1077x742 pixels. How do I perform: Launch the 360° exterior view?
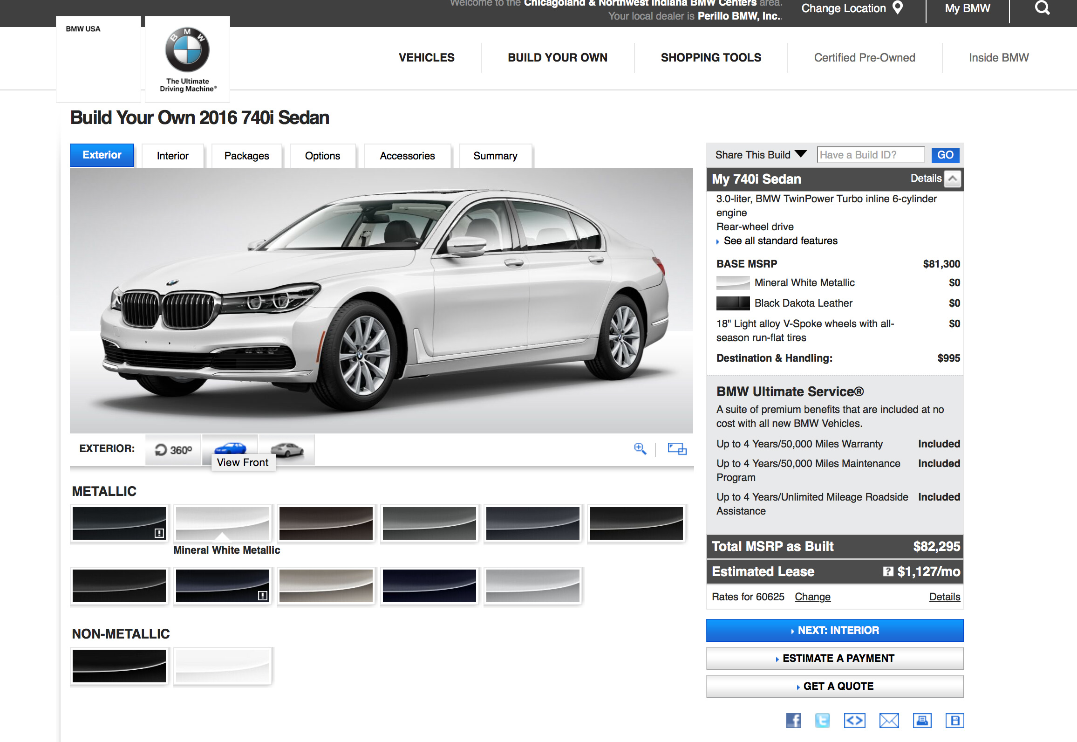[x=173, y=450]
